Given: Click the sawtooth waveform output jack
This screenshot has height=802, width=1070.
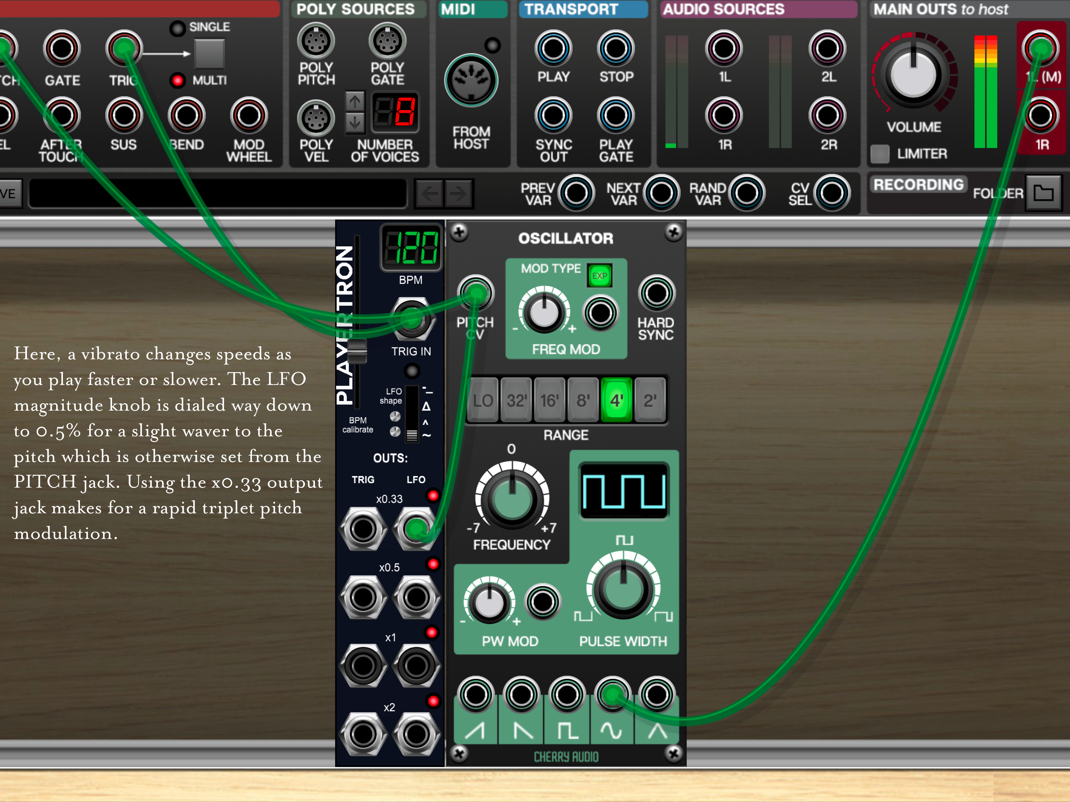Looking at the screenshot, I should click(x=475, y=695).
